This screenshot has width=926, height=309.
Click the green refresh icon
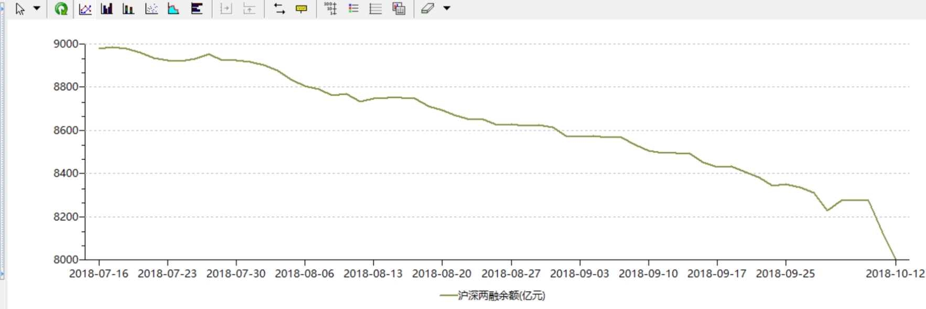click(61, 9)
